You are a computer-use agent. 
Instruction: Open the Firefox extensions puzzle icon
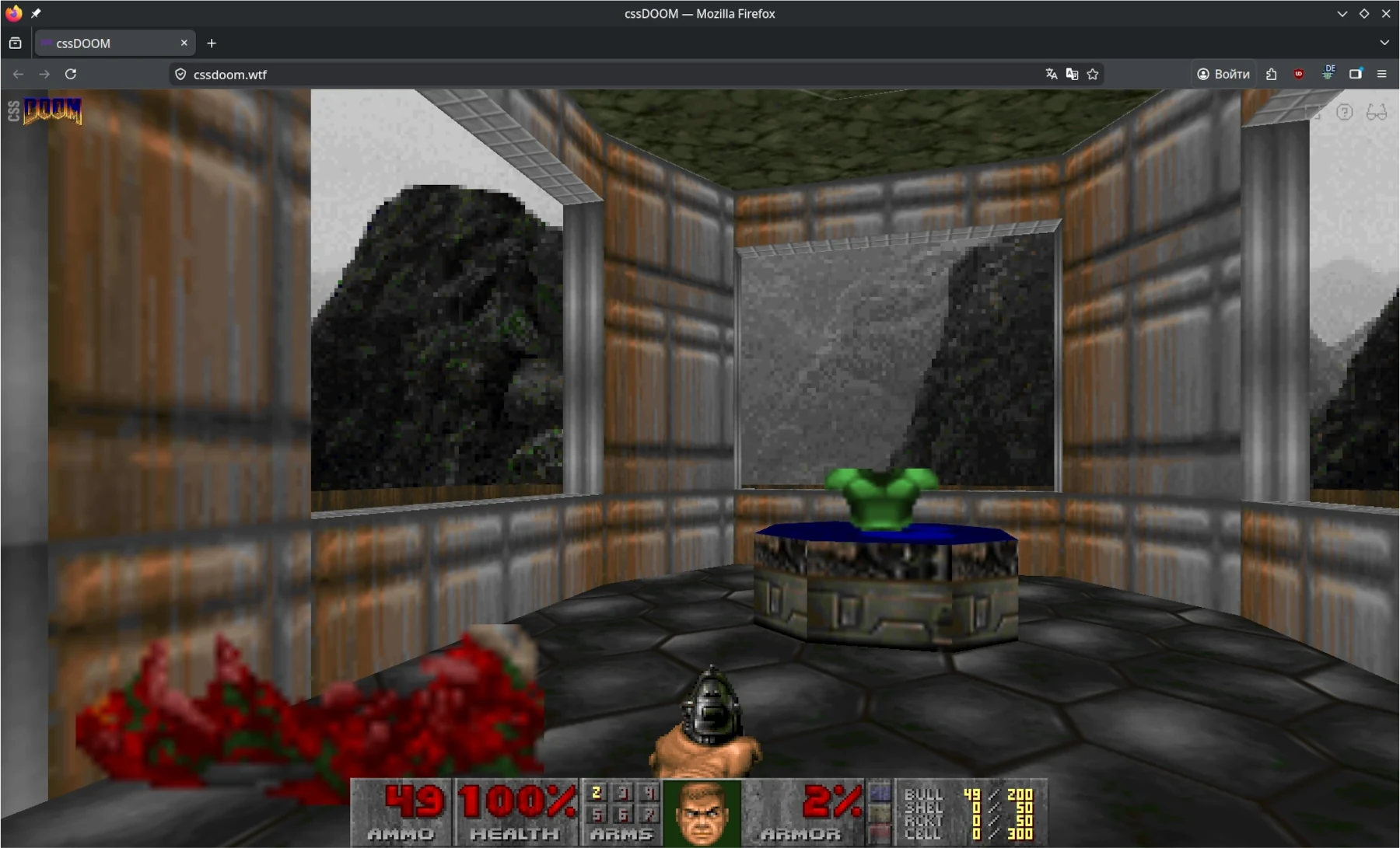tap(1272, 74)
